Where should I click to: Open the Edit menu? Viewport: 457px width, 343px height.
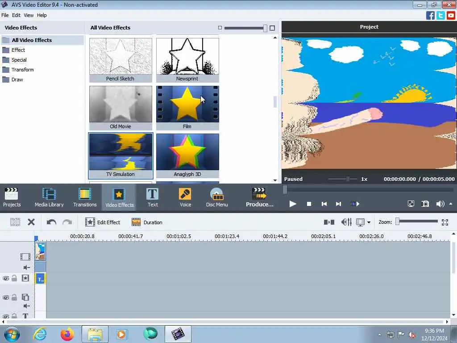(x=16, y=15)
